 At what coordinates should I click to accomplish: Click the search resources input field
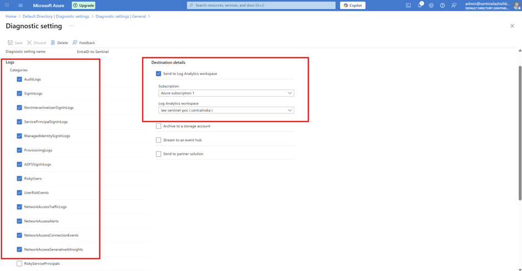[261, 6]
